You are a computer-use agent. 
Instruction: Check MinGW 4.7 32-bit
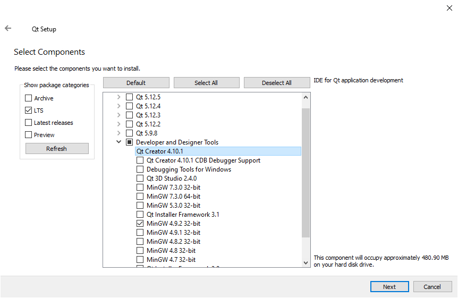pos(140,260)
